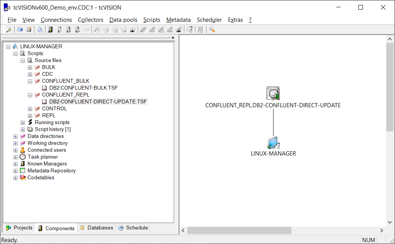This screenshot has height=244, width=395.
Task: Click the save document toolbar icon
Action: click(x=29, y=30)
